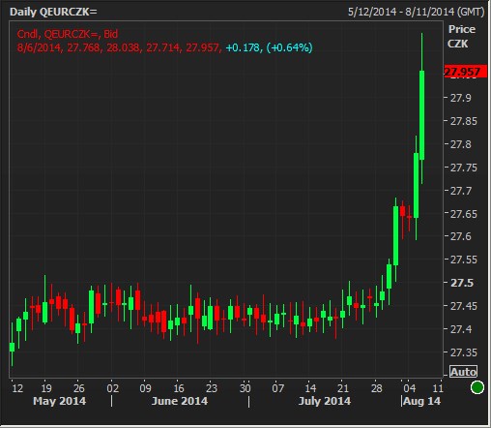Click the 27.6 price axis label
491x428 pixels.
461,236
